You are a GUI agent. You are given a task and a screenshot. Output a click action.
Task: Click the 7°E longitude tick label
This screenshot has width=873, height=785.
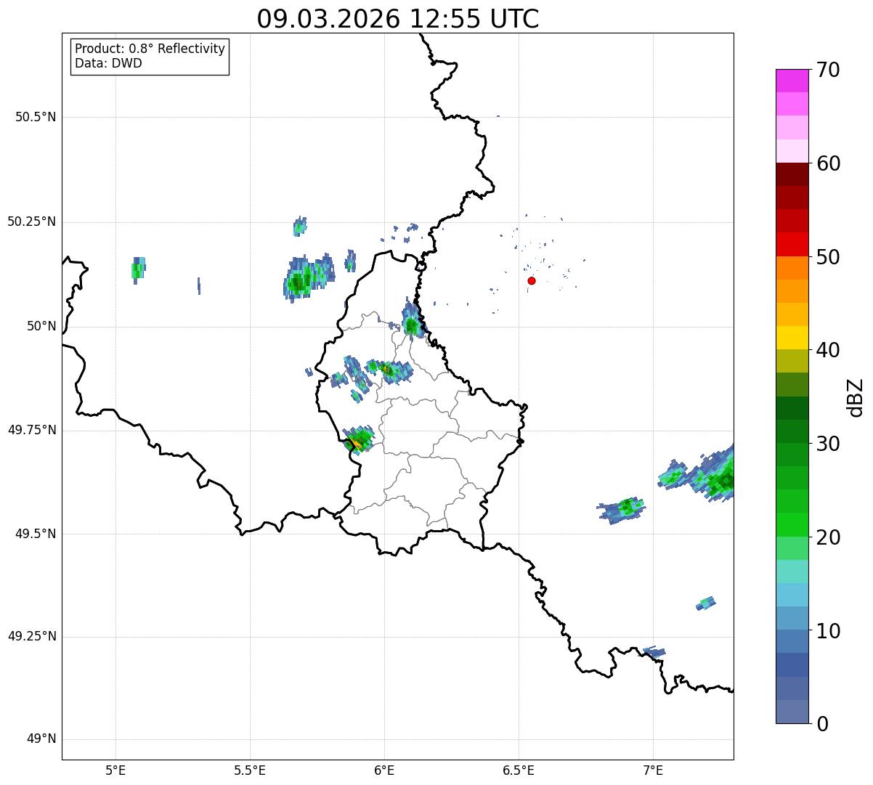pyautogui.click(x=653, y=770)
